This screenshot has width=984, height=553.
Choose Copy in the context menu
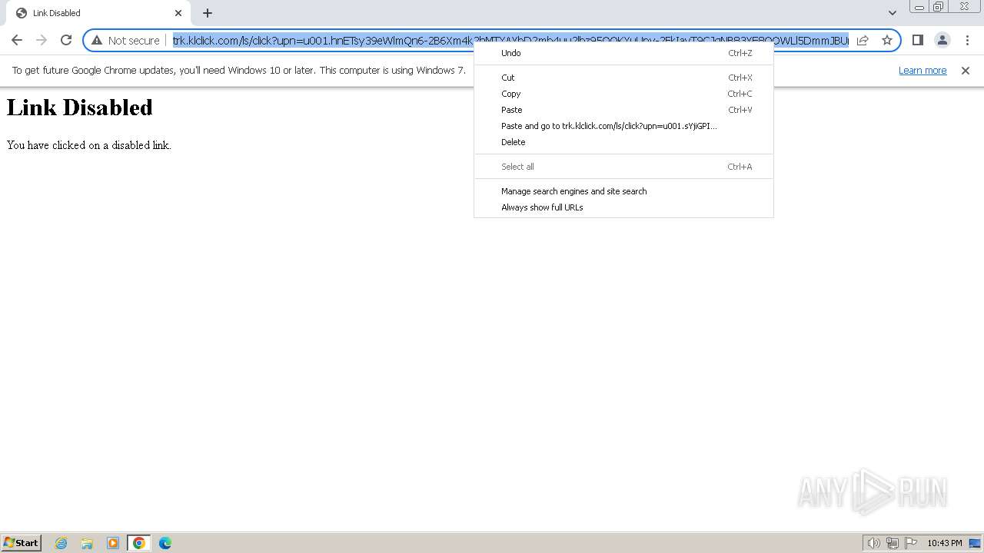(x=623, y=94)
